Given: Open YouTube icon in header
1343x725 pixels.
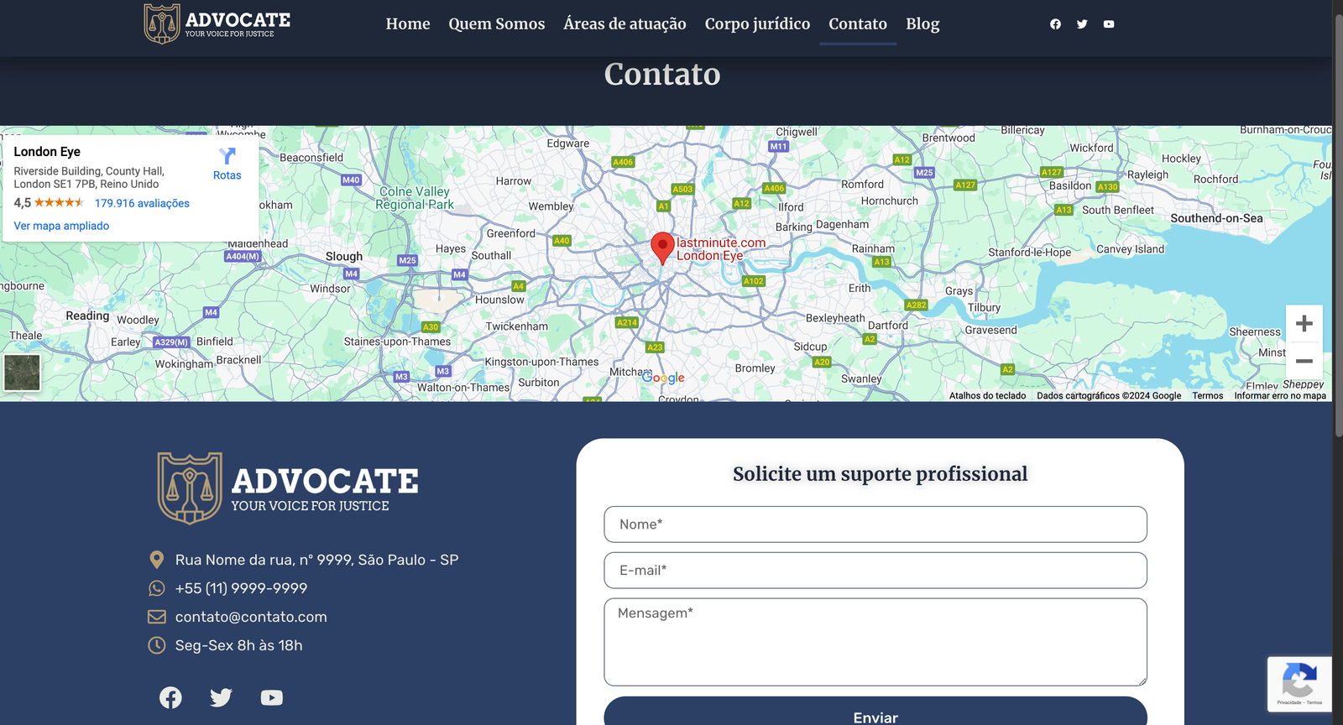Looking at the screenshot, I should 1109,24.
